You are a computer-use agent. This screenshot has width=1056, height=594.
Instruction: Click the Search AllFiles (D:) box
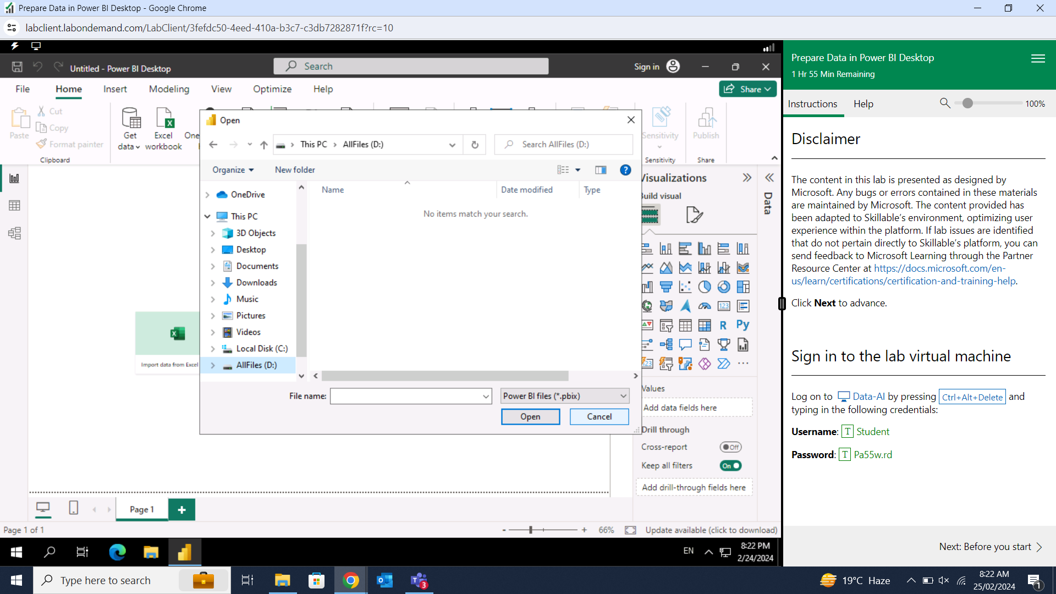click(564, 145)
